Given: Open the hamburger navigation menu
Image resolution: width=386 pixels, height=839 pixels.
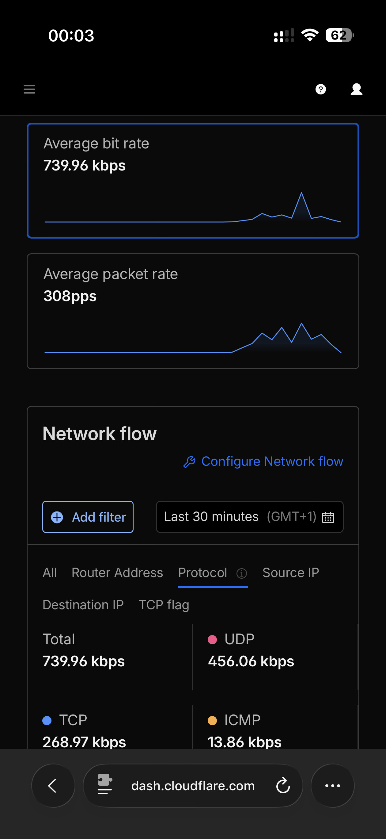Looking at the screenshot, I should (29, 89).
